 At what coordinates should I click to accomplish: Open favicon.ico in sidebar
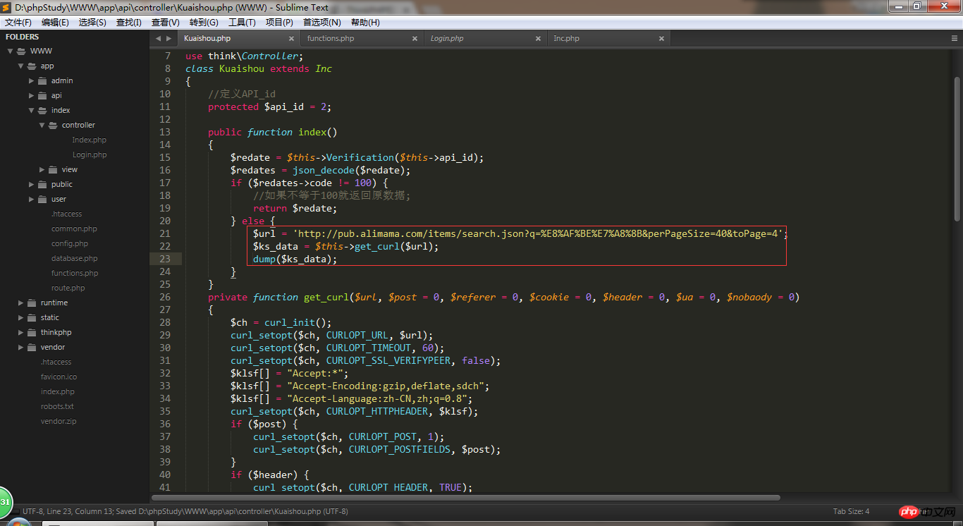point(59,377)
